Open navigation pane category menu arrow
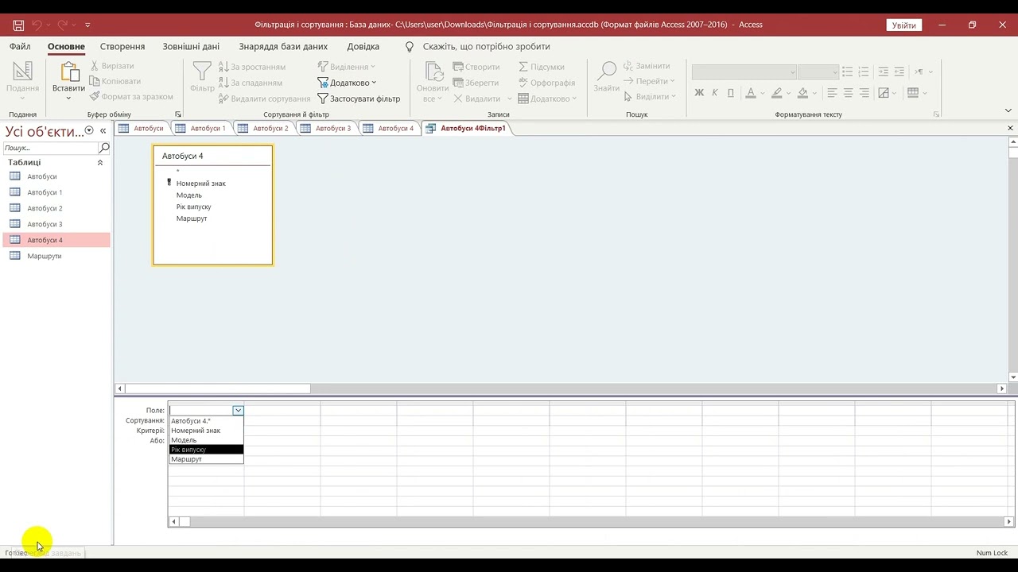 (x=89, y=130)
